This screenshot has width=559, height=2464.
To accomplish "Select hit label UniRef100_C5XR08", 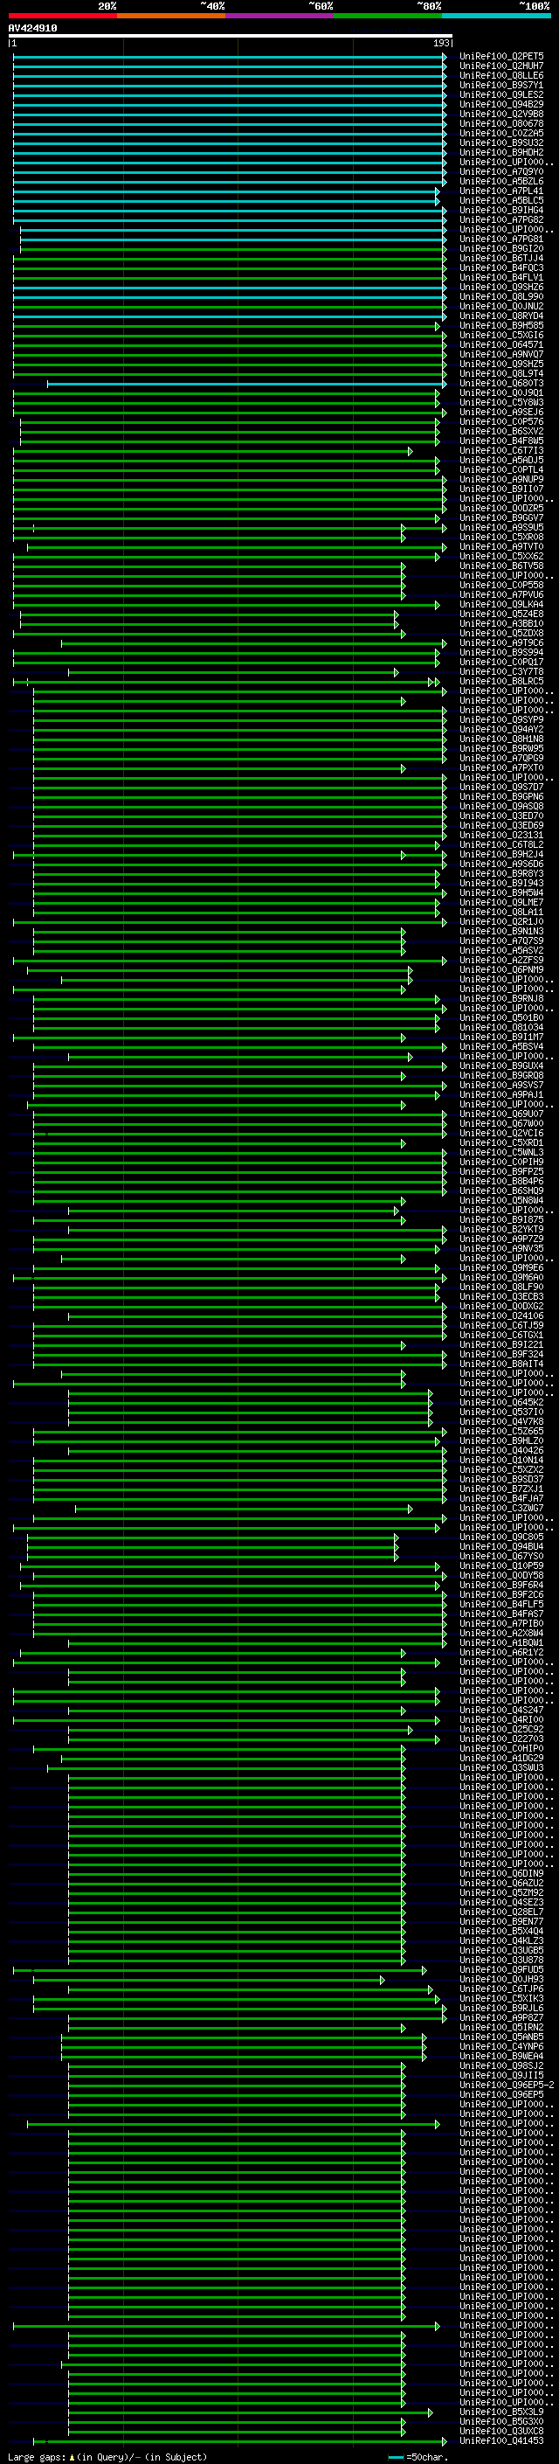I will pyautogui.click(x=501, y=537).
